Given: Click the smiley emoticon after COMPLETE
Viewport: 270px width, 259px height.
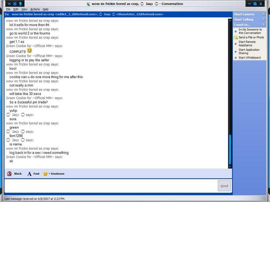Looking at the screenshot, I should coord(29,50).
